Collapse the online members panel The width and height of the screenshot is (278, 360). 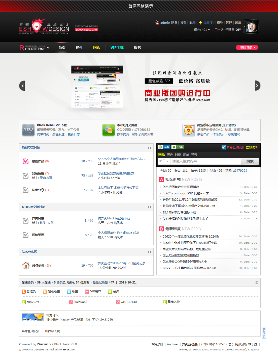pos(257,282)
